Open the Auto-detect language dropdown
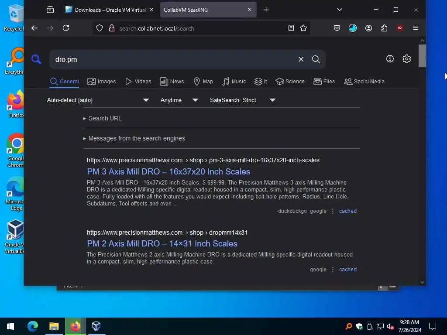This screenshot has width=447, height=335. [98, 100]
